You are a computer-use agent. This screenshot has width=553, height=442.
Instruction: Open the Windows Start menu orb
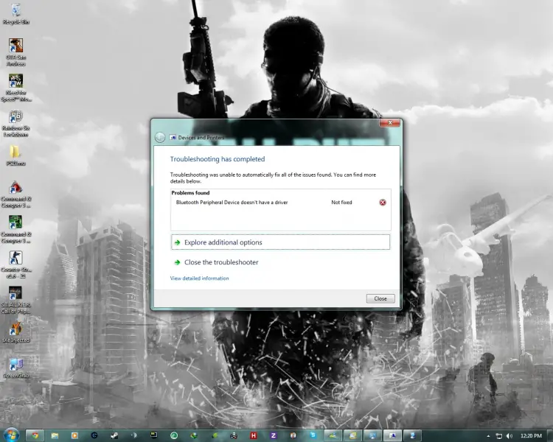[11, 435]
